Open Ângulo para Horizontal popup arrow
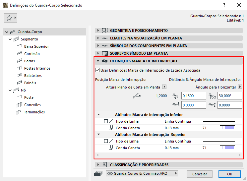 click(240, 87)
